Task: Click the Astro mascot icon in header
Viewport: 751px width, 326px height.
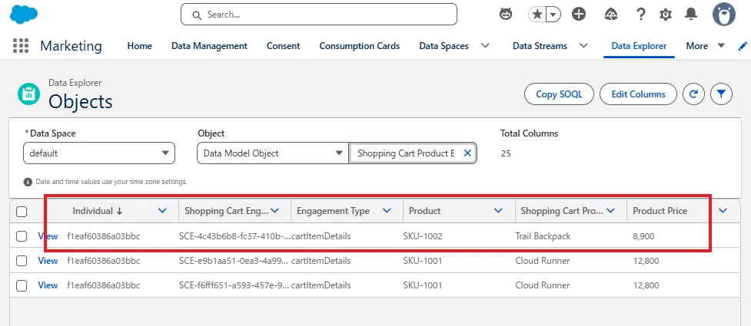Action: pyautogui.click(x=506, y=15)
